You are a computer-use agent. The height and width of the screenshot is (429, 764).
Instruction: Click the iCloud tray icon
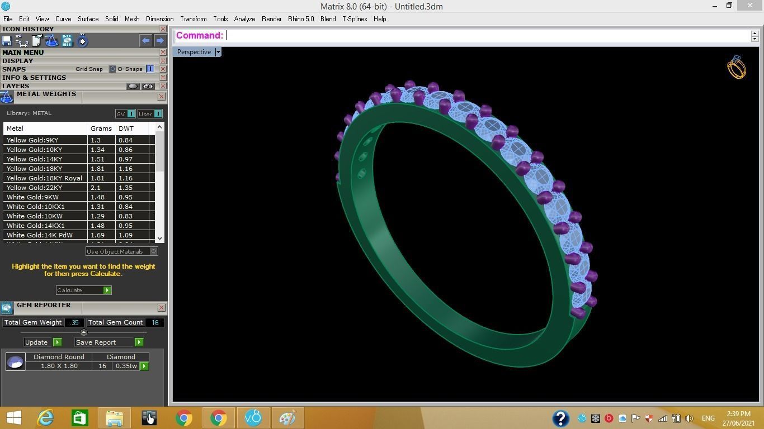tap(622, 418)
